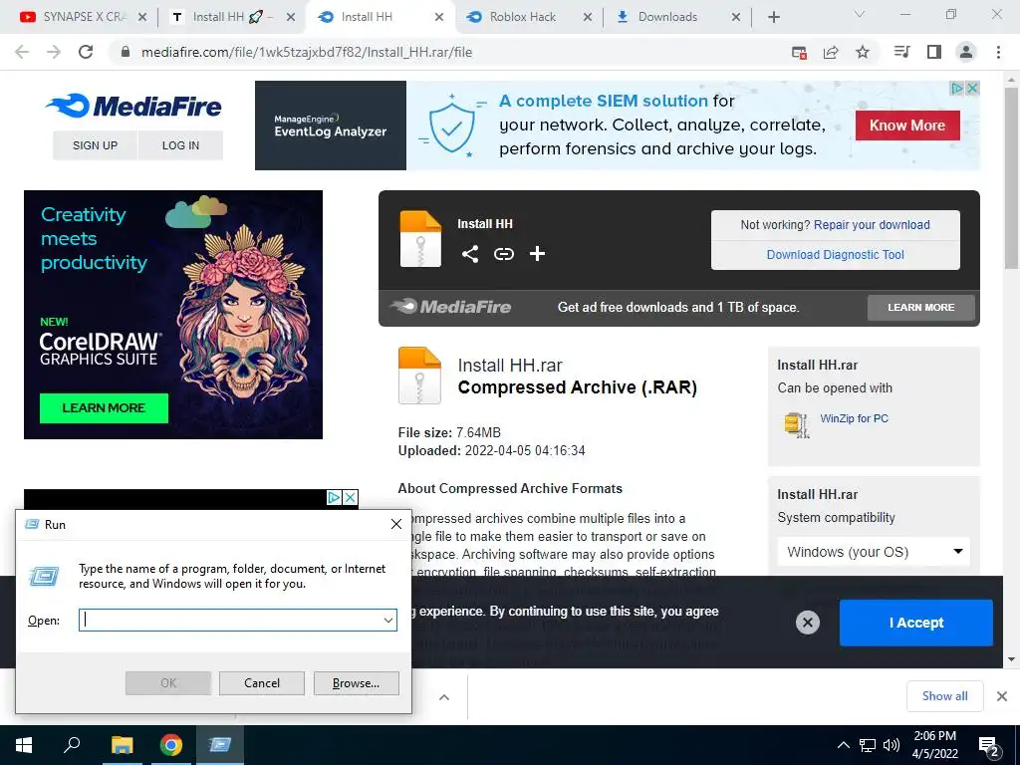The image size is (1020, 765).
Task: Click the share page icon in address bar
Action: [x=831, y=52]
